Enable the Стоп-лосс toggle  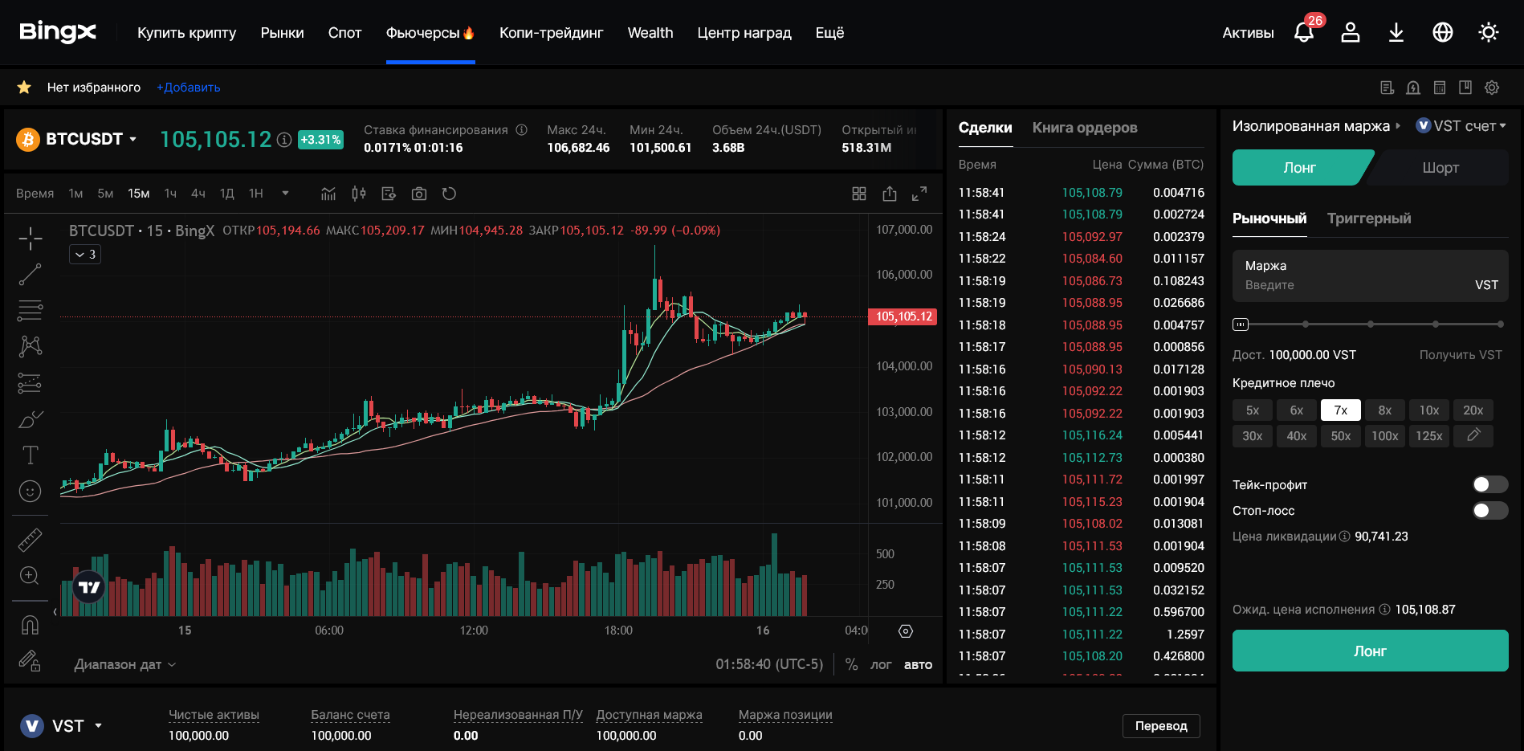1489,511
